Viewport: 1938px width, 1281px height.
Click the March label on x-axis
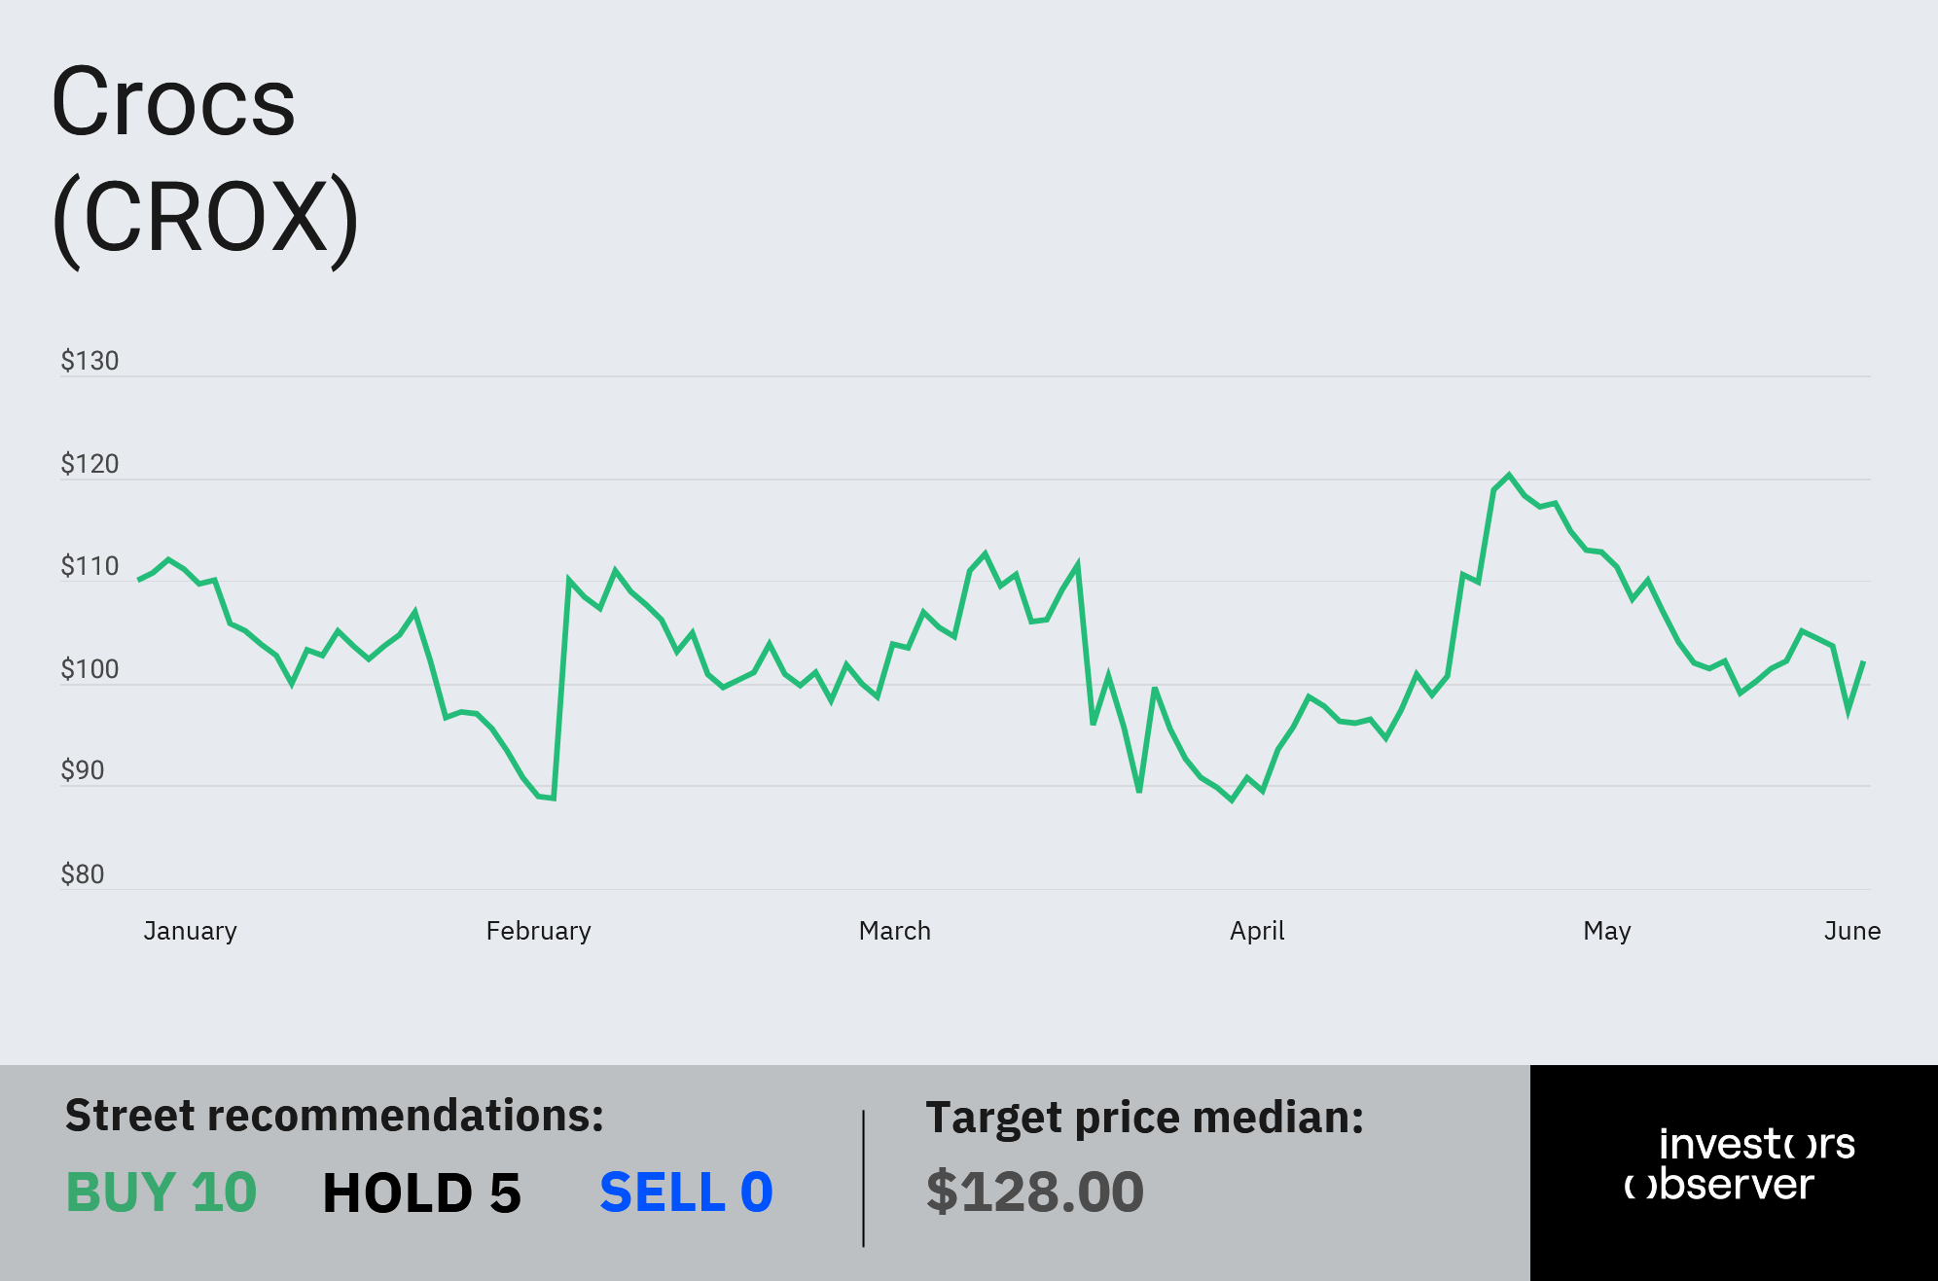click(x=894, y=931)
